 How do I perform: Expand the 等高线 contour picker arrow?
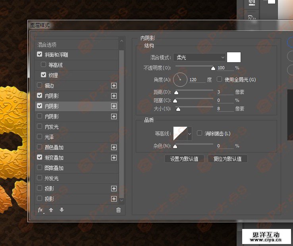pos(189,134)
